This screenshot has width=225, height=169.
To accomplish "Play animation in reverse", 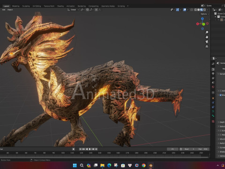I will click(x=87, y=149).
